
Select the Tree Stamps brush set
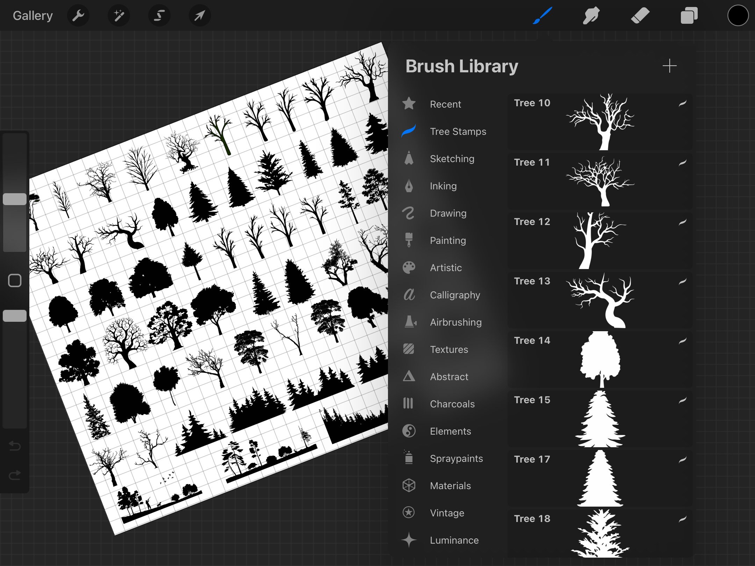coord(458,131)
